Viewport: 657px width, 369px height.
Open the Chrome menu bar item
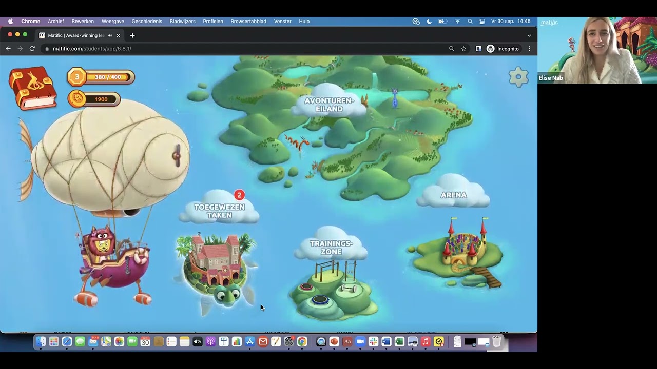[31, 22]
